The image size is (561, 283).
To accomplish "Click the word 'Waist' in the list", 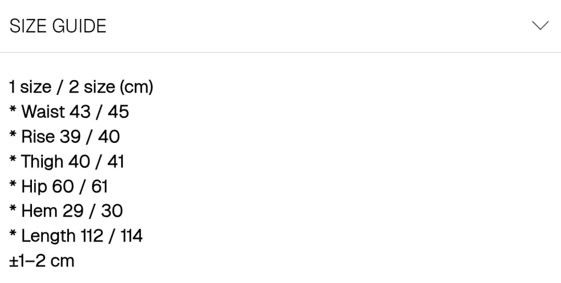I will [43, 112].
